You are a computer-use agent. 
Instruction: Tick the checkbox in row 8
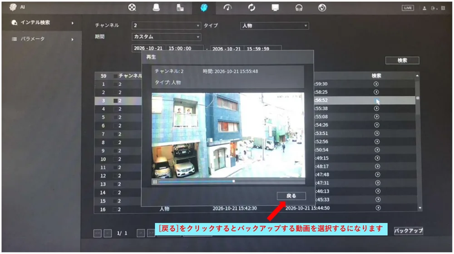pyautogui.click(x=115, y=142)
